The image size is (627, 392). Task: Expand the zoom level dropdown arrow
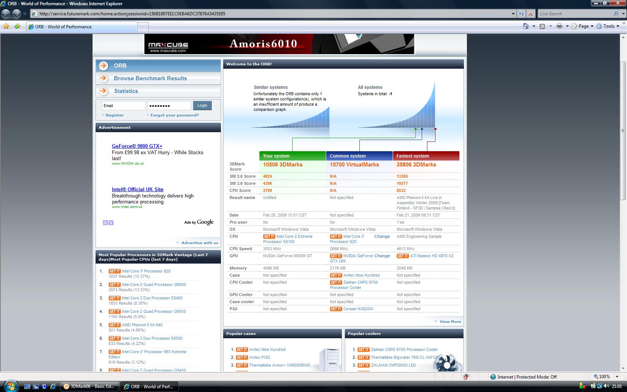(x=617, y=377)
